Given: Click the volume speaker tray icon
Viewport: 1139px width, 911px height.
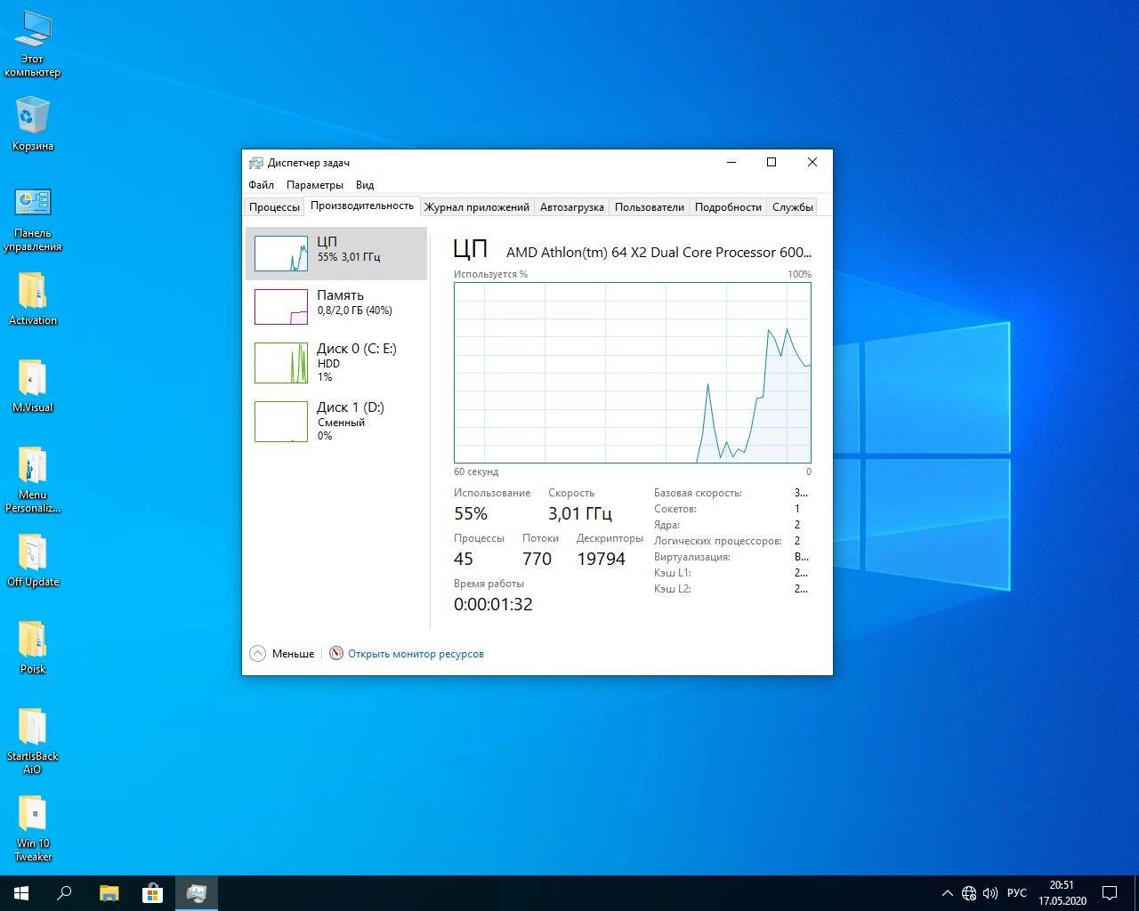Looking at the screenshot, I should [990, 893].
